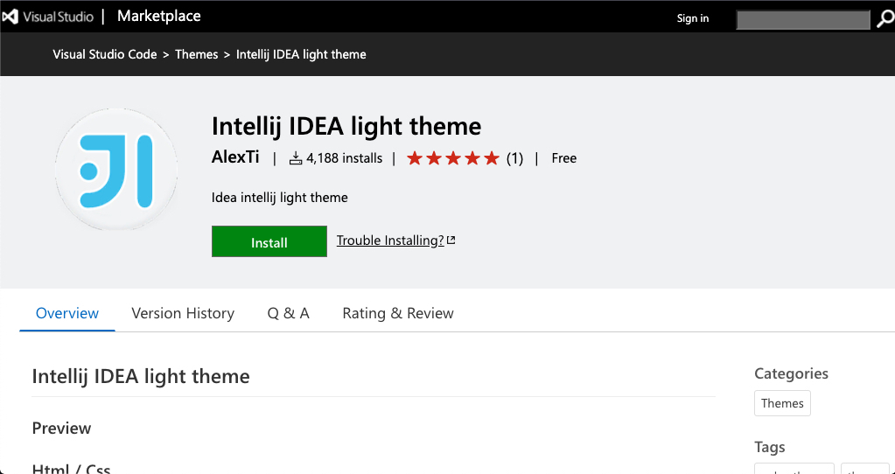Click the Intellij IDEA light theme page title
The image size is (895, 474).
pyautogui.click(x=346, y=126)
